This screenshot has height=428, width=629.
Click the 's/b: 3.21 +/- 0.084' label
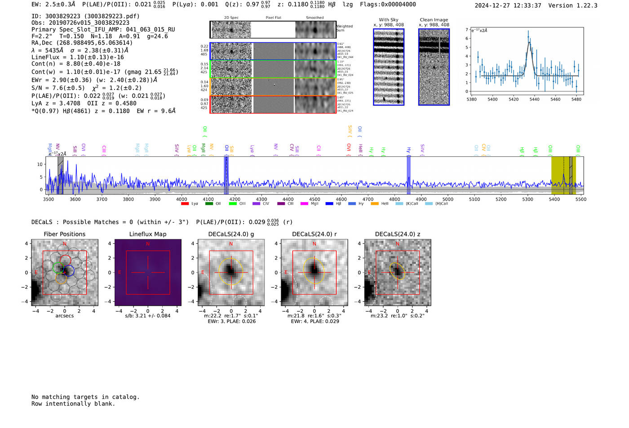(148, 316)
